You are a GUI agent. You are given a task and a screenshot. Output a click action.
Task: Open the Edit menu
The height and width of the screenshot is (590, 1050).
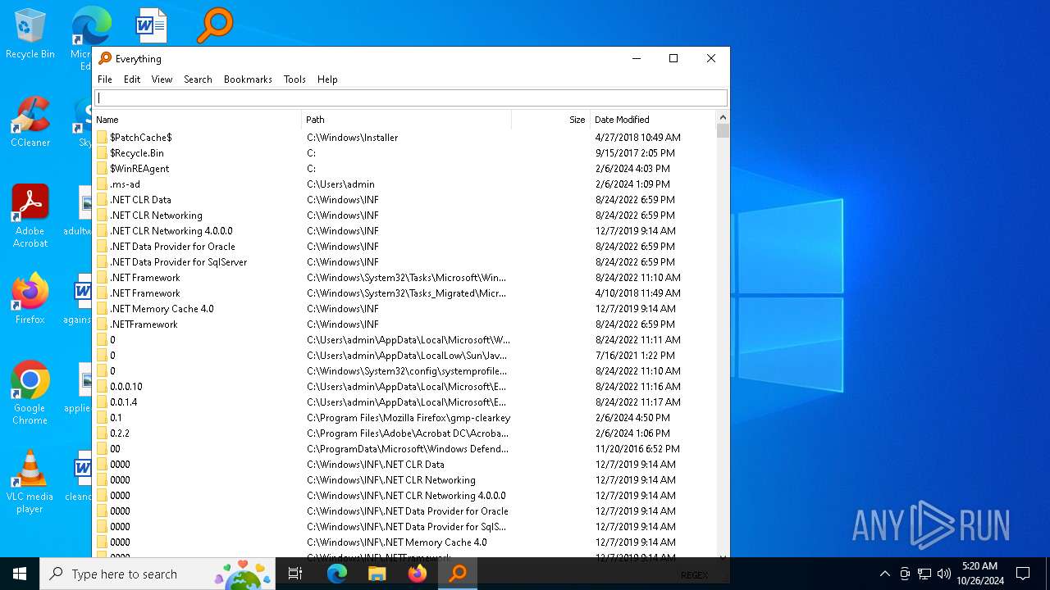click(132, 79)
